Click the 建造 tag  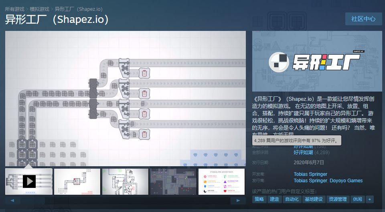(274, 199)
